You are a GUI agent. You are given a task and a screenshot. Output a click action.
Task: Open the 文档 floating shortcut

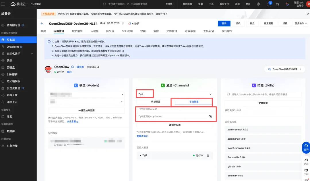point(306,172)
